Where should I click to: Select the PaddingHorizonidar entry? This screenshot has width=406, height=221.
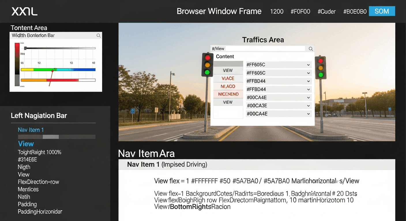(x=40, y=212)
